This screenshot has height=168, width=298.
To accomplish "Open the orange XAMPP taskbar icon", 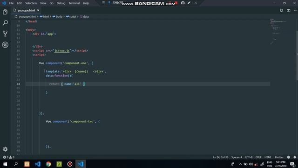I will coord(27,164).
